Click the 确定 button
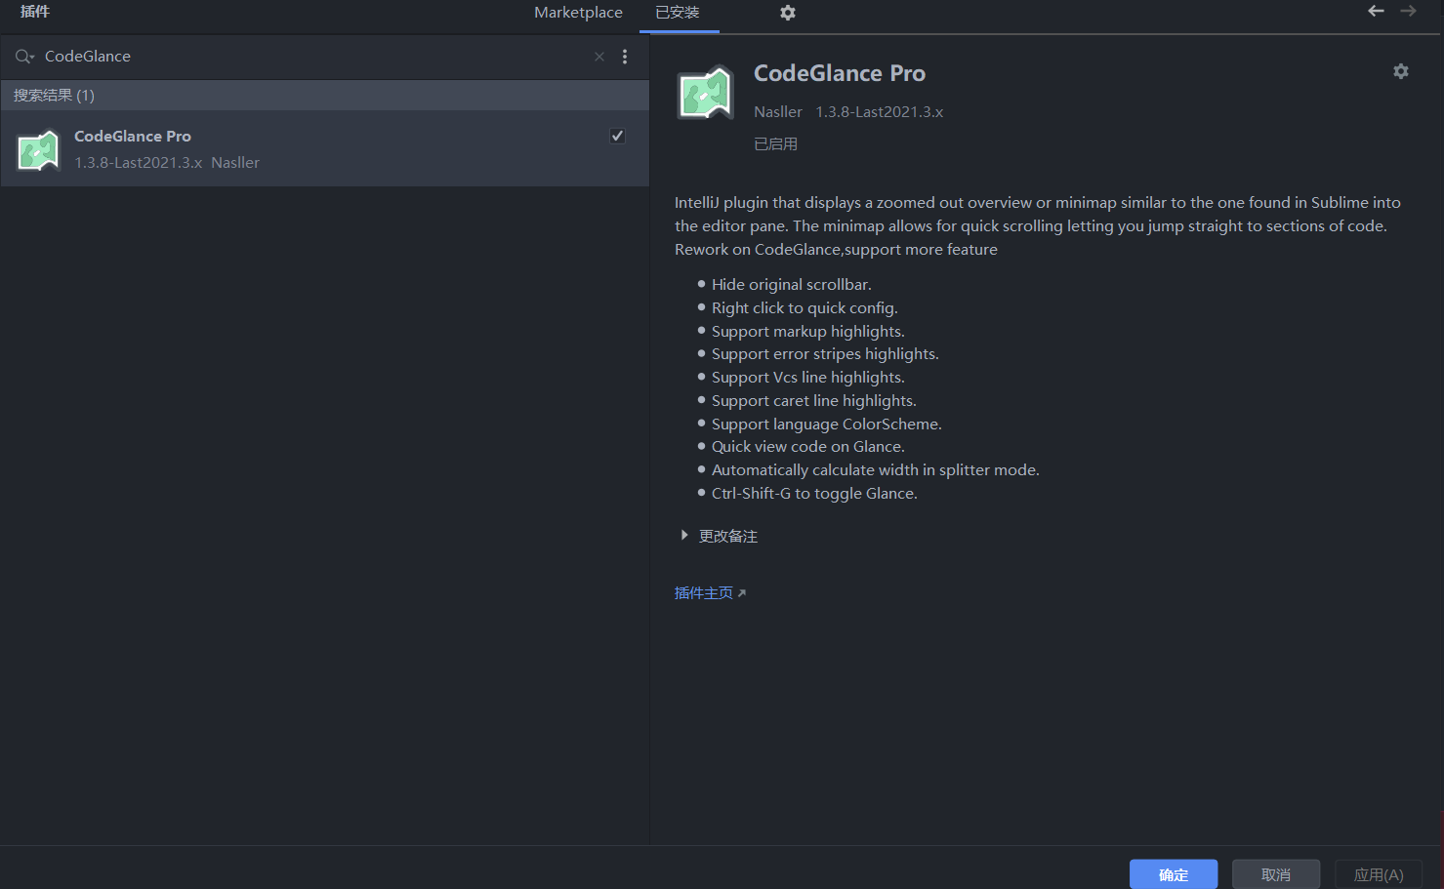Viewport: 1444px width, 889px height. coord(1174,874)
